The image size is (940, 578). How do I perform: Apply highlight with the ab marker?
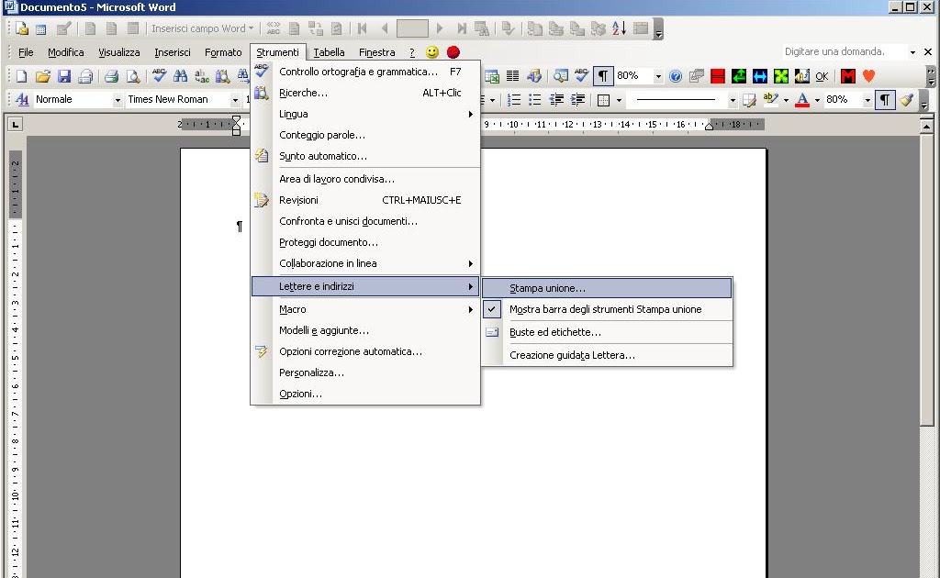coord(771,100)
